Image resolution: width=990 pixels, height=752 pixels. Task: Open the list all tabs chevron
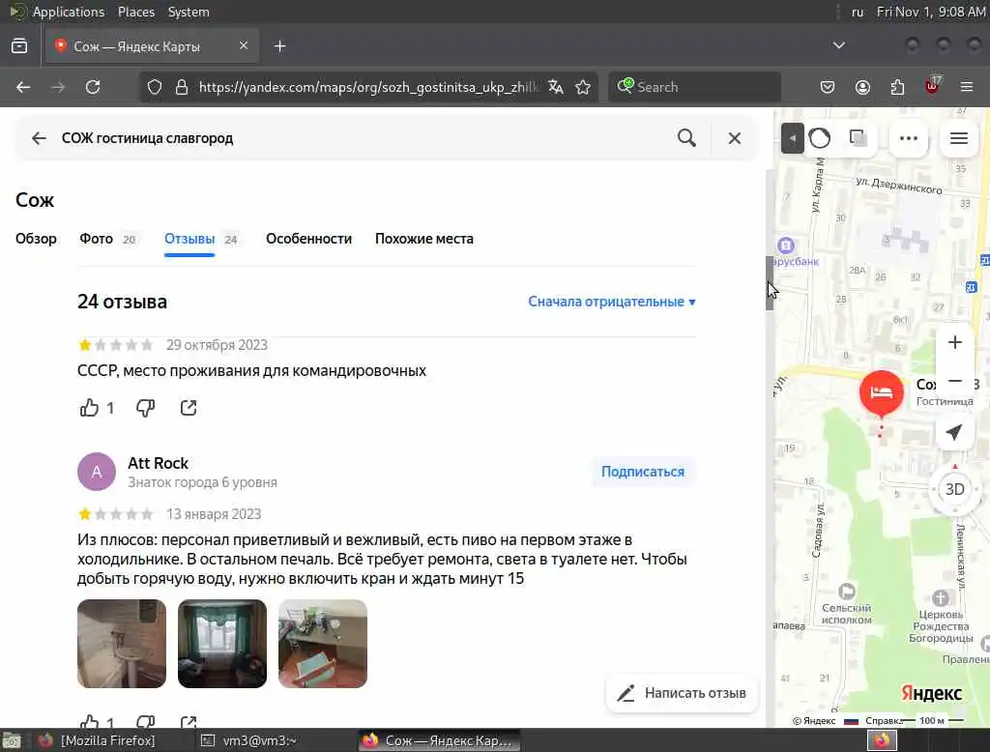tap(839, 45)
